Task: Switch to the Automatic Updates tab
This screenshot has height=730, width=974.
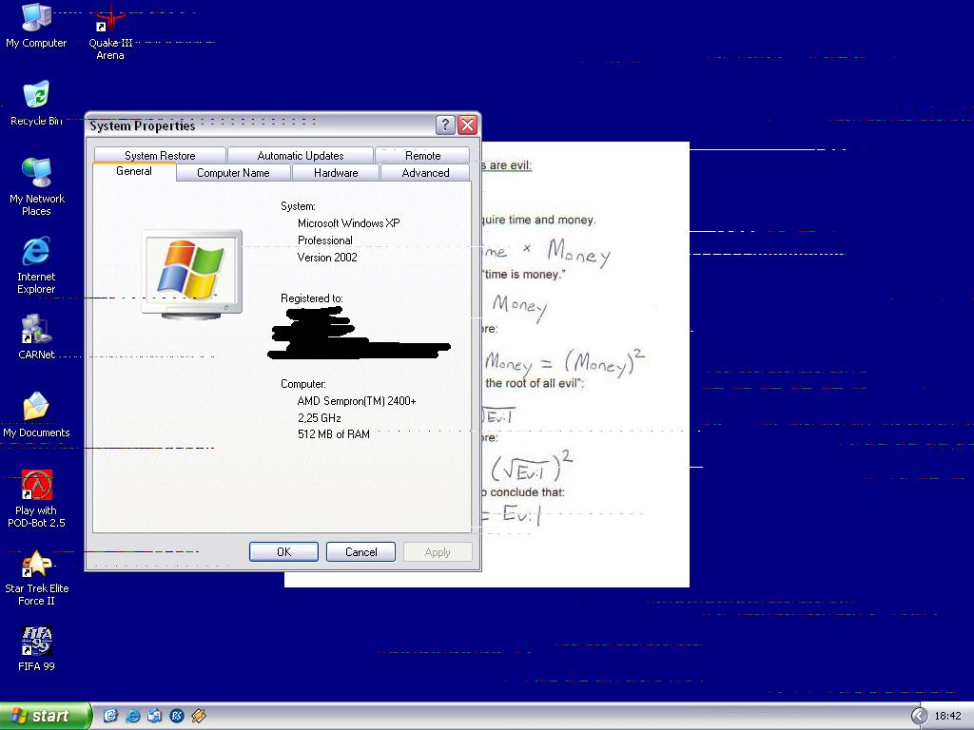Action: point(300,155)
